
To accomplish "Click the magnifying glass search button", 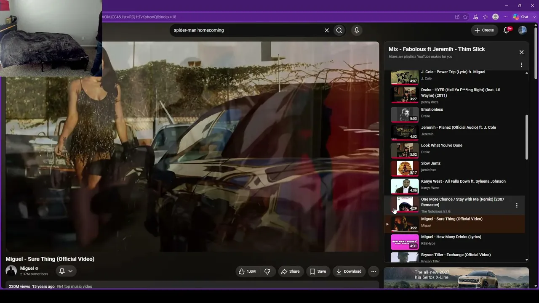I will (339, 30).
